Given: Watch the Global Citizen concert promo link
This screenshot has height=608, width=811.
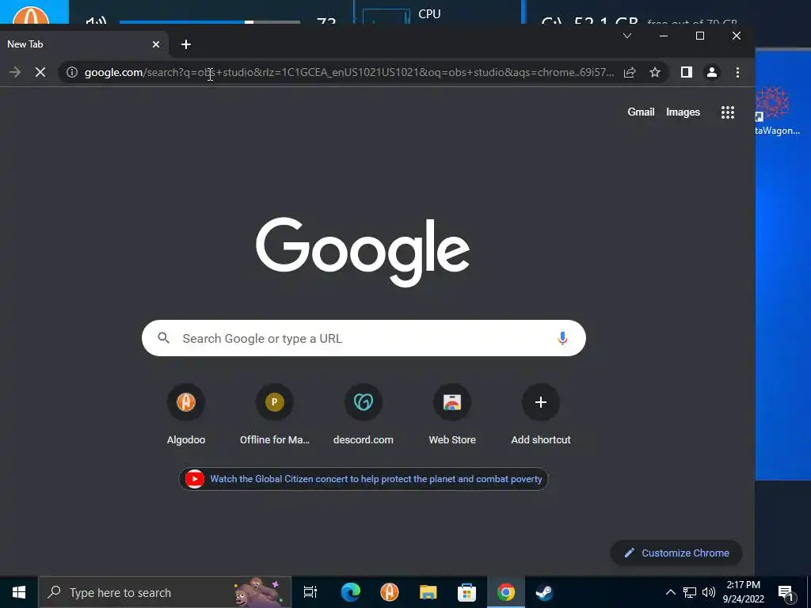Looking at the screenshot, I should (x=363, y=479).
